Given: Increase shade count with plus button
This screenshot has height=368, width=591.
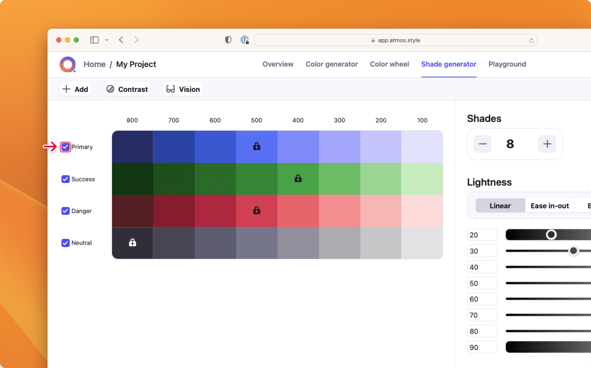Looking at the screenshot, I should point(547,144).
